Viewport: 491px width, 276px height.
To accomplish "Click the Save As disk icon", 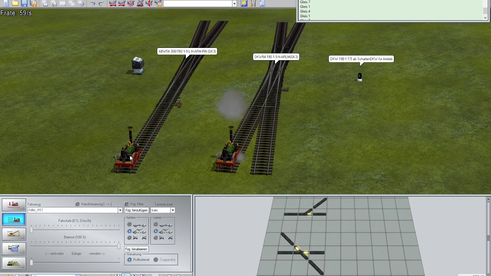I will pyautogui.click(x=33, y=3).
